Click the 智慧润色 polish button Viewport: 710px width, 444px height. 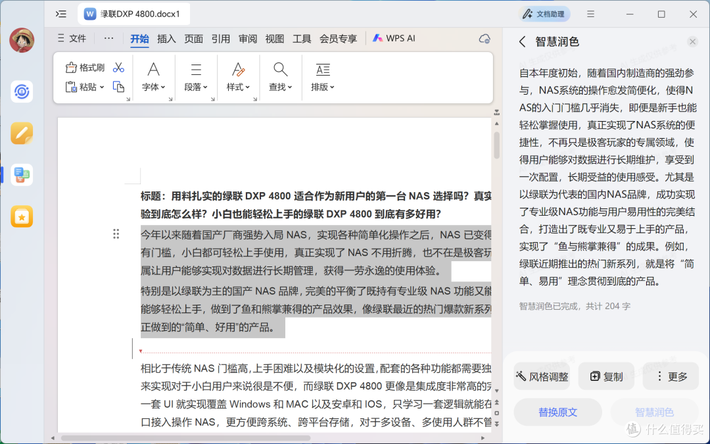coord(654,412)
